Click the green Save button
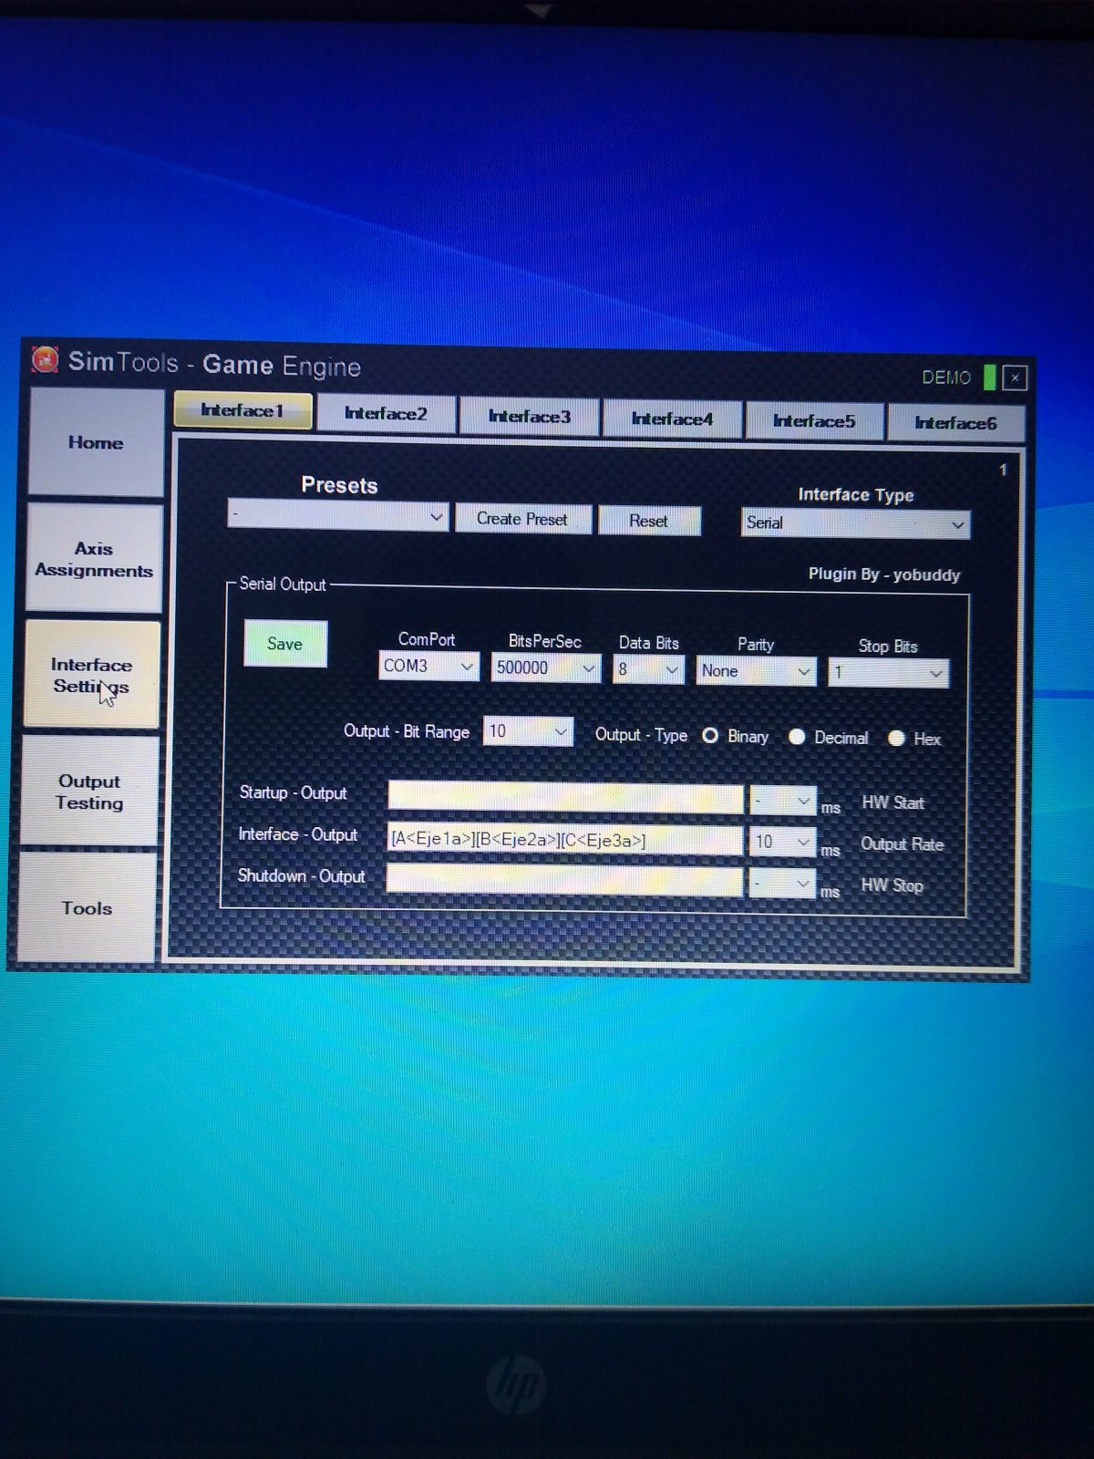 (284, 644)
